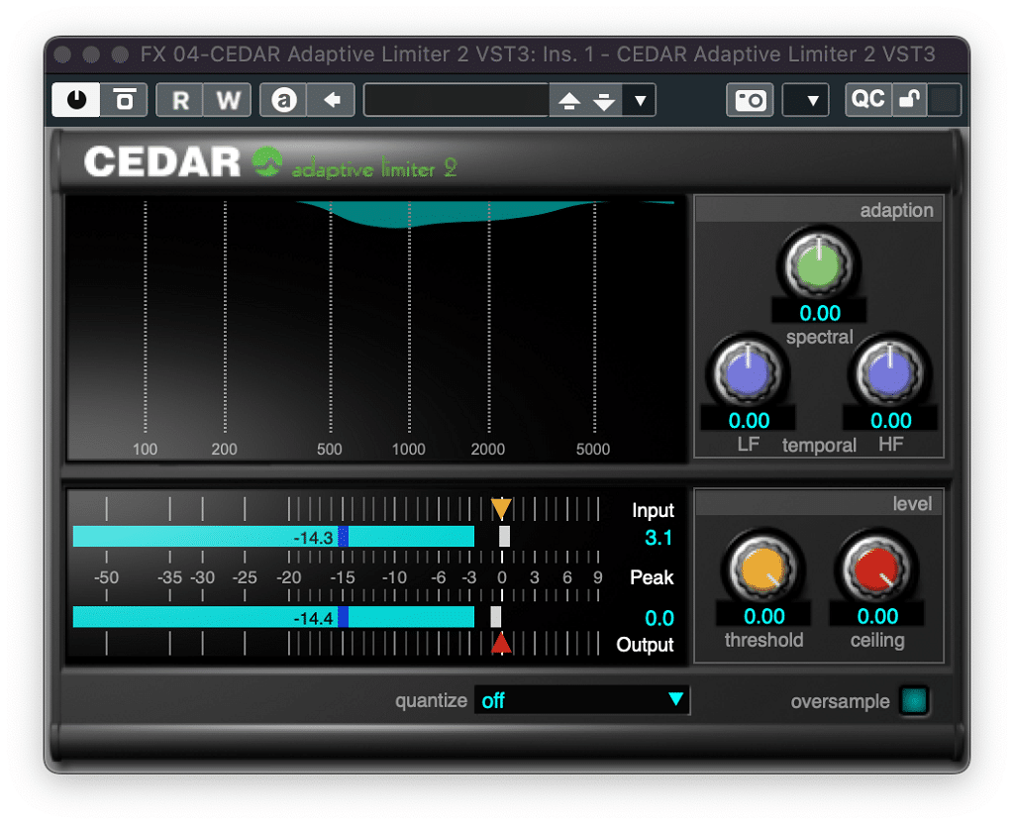
Task: Click the CEDAR logo
Action: (161, 161)
